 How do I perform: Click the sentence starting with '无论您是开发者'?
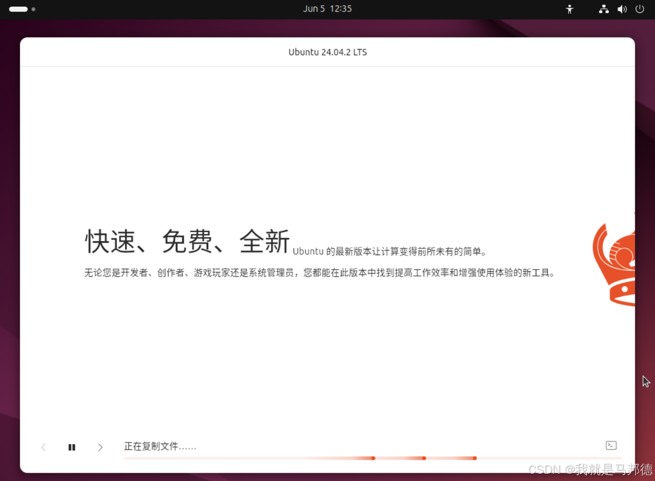(319, 273)
